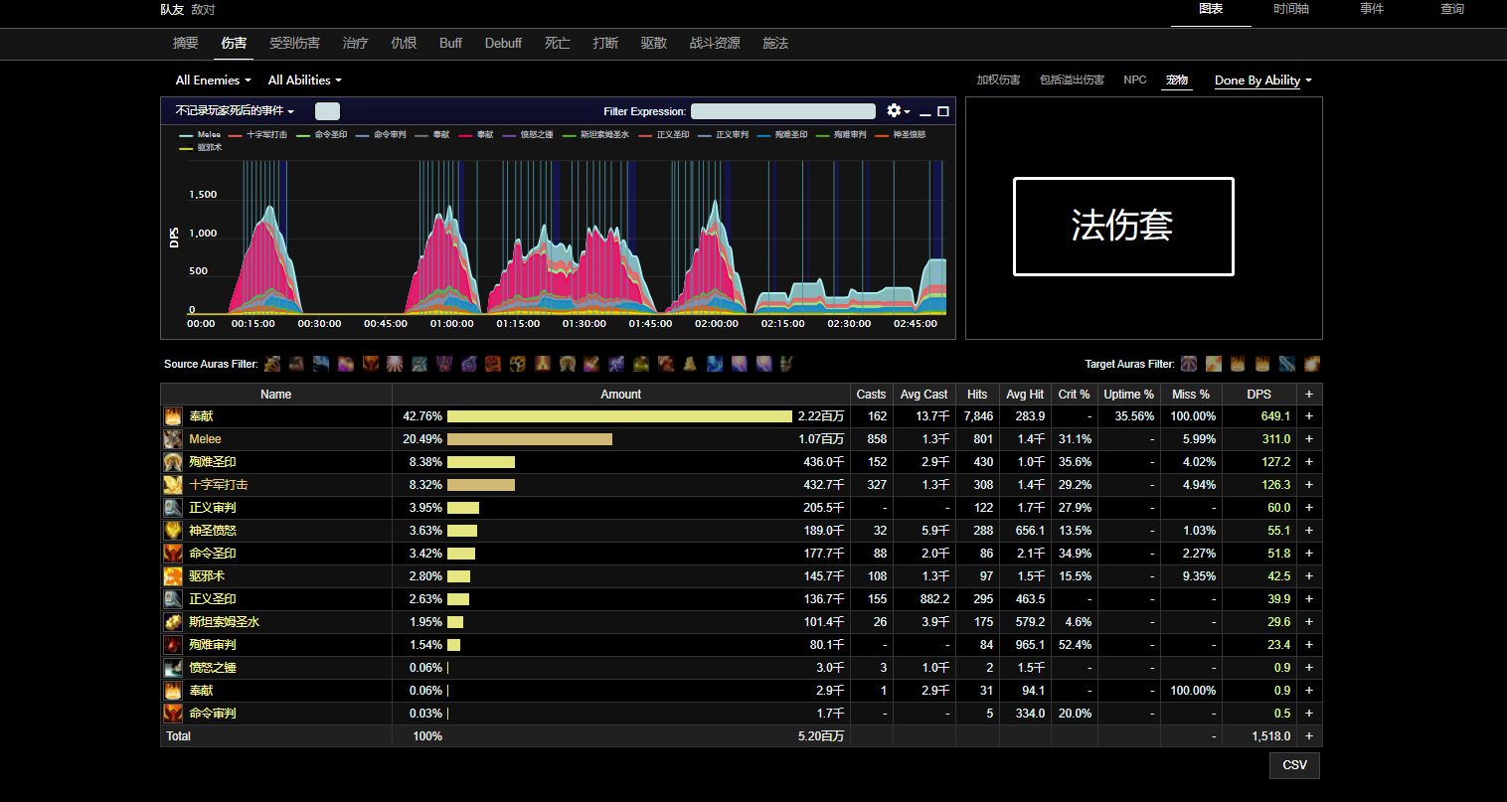Viewport: 1507px width, 802px height.
Task: Click the 殉难审判 ability icon
Action: (173, 645)
